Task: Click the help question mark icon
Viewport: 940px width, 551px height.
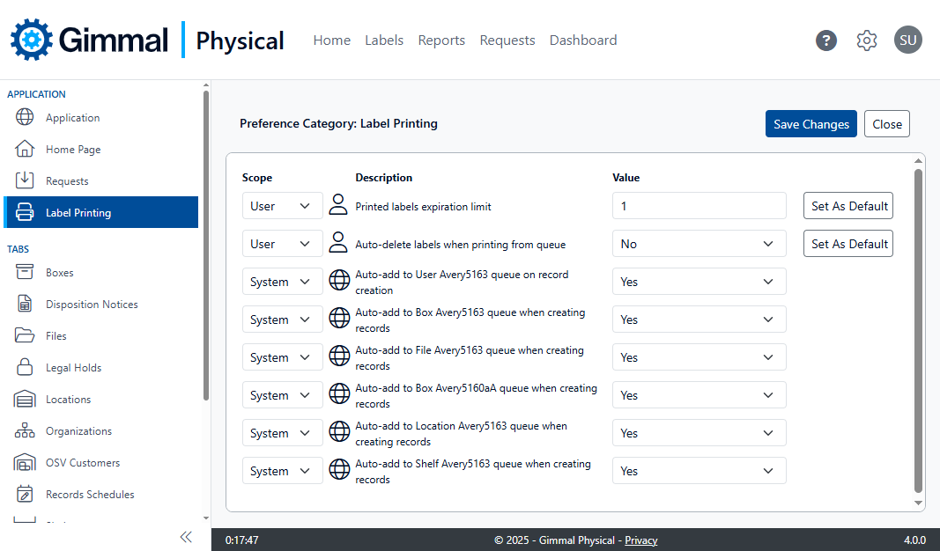Action: tap(825, 40)
